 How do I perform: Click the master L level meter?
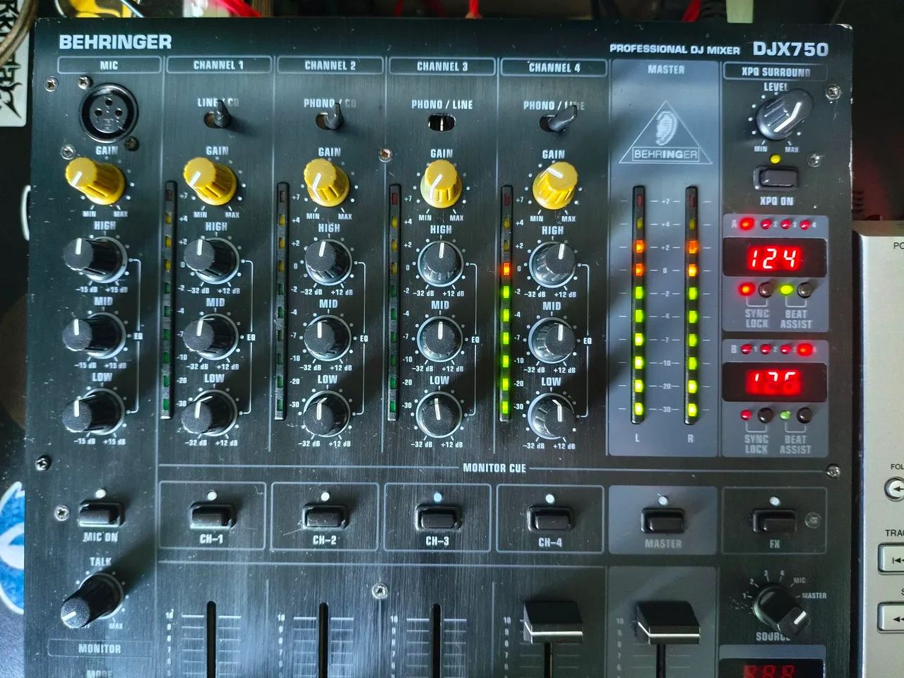point(638,305)
